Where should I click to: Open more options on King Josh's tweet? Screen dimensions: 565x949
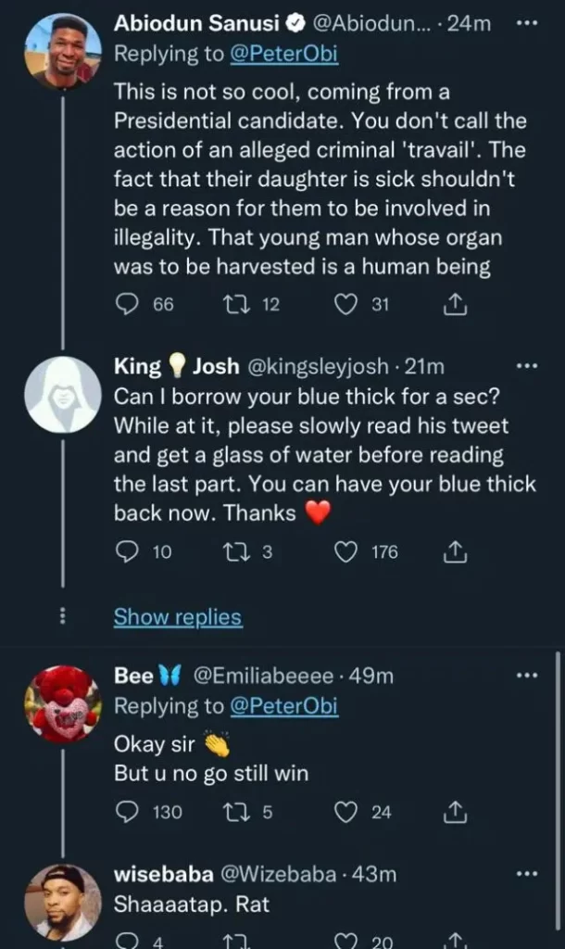point(525,367)
